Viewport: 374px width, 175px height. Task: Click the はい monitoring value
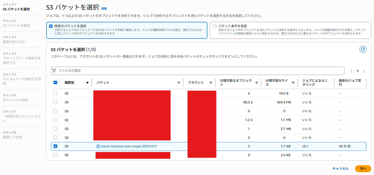pos(305,146)
